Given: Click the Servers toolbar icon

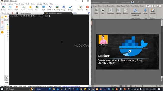Looking at the screenshot, I should 10,8.
